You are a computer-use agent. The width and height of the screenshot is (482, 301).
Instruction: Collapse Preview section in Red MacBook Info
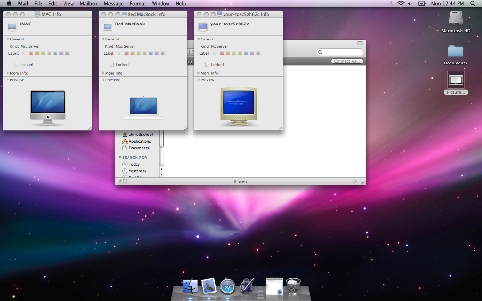click(x=103, y=80)
